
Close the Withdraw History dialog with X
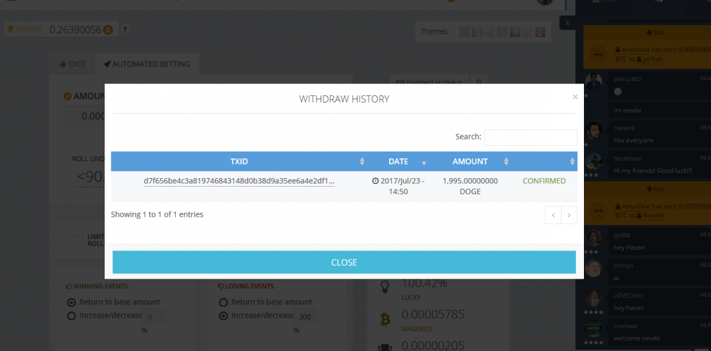click(575, 97)
